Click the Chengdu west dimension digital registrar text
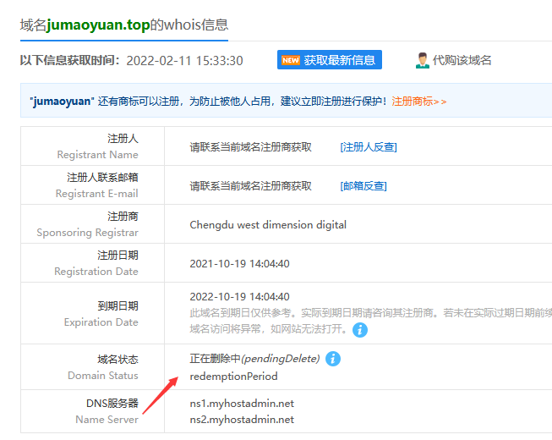Image resolution: width=552 pixels, height=440 pixels. [x=268, y=225]
